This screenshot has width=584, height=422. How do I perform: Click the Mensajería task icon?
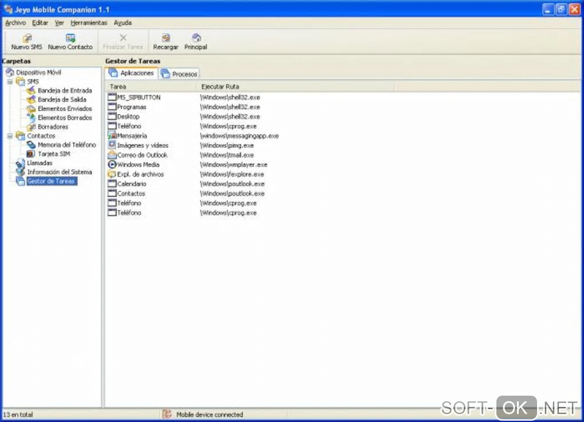(x=112, y=136)
